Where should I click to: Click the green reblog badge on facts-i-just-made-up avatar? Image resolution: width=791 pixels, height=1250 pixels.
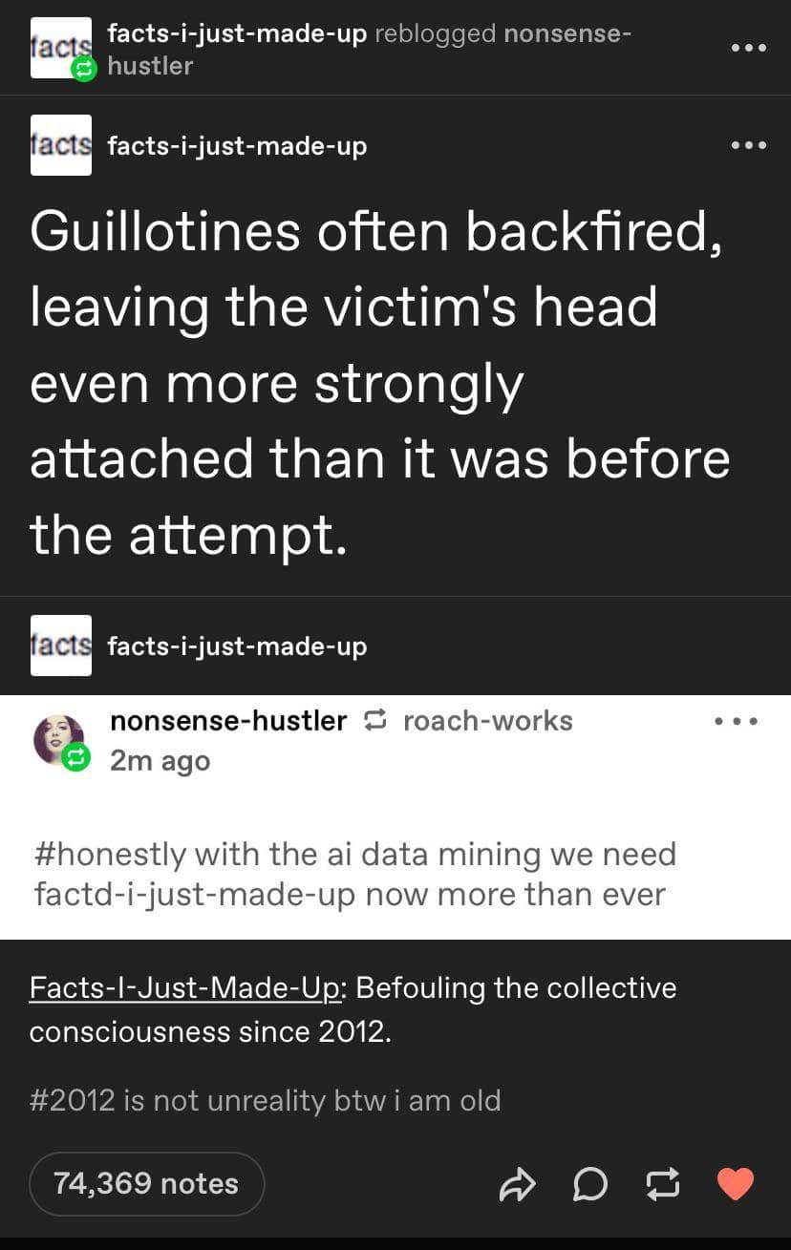[x=84, y=71]
